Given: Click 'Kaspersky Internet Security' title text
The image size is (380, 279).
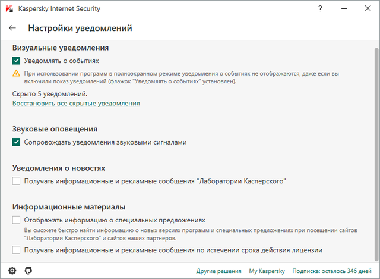Looking at the screenshot, I should (59, 9).
